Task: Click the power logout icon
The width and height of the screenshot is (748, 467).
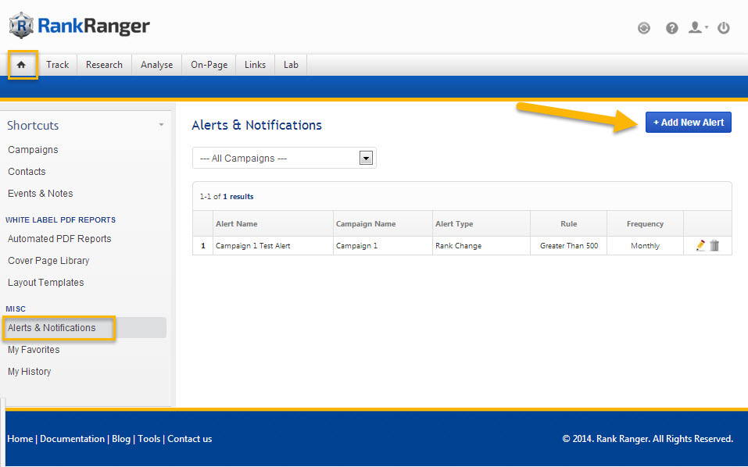Action: pos(724,28)
